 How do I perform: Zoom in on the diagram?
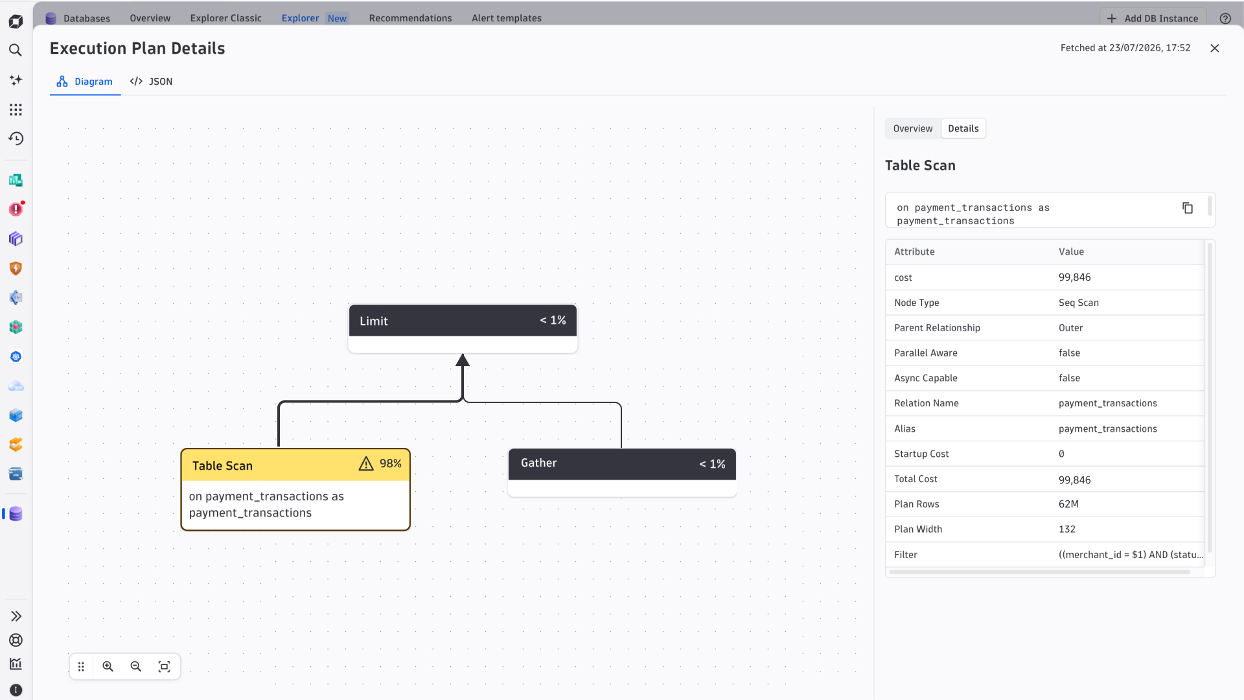pos(108,666)
